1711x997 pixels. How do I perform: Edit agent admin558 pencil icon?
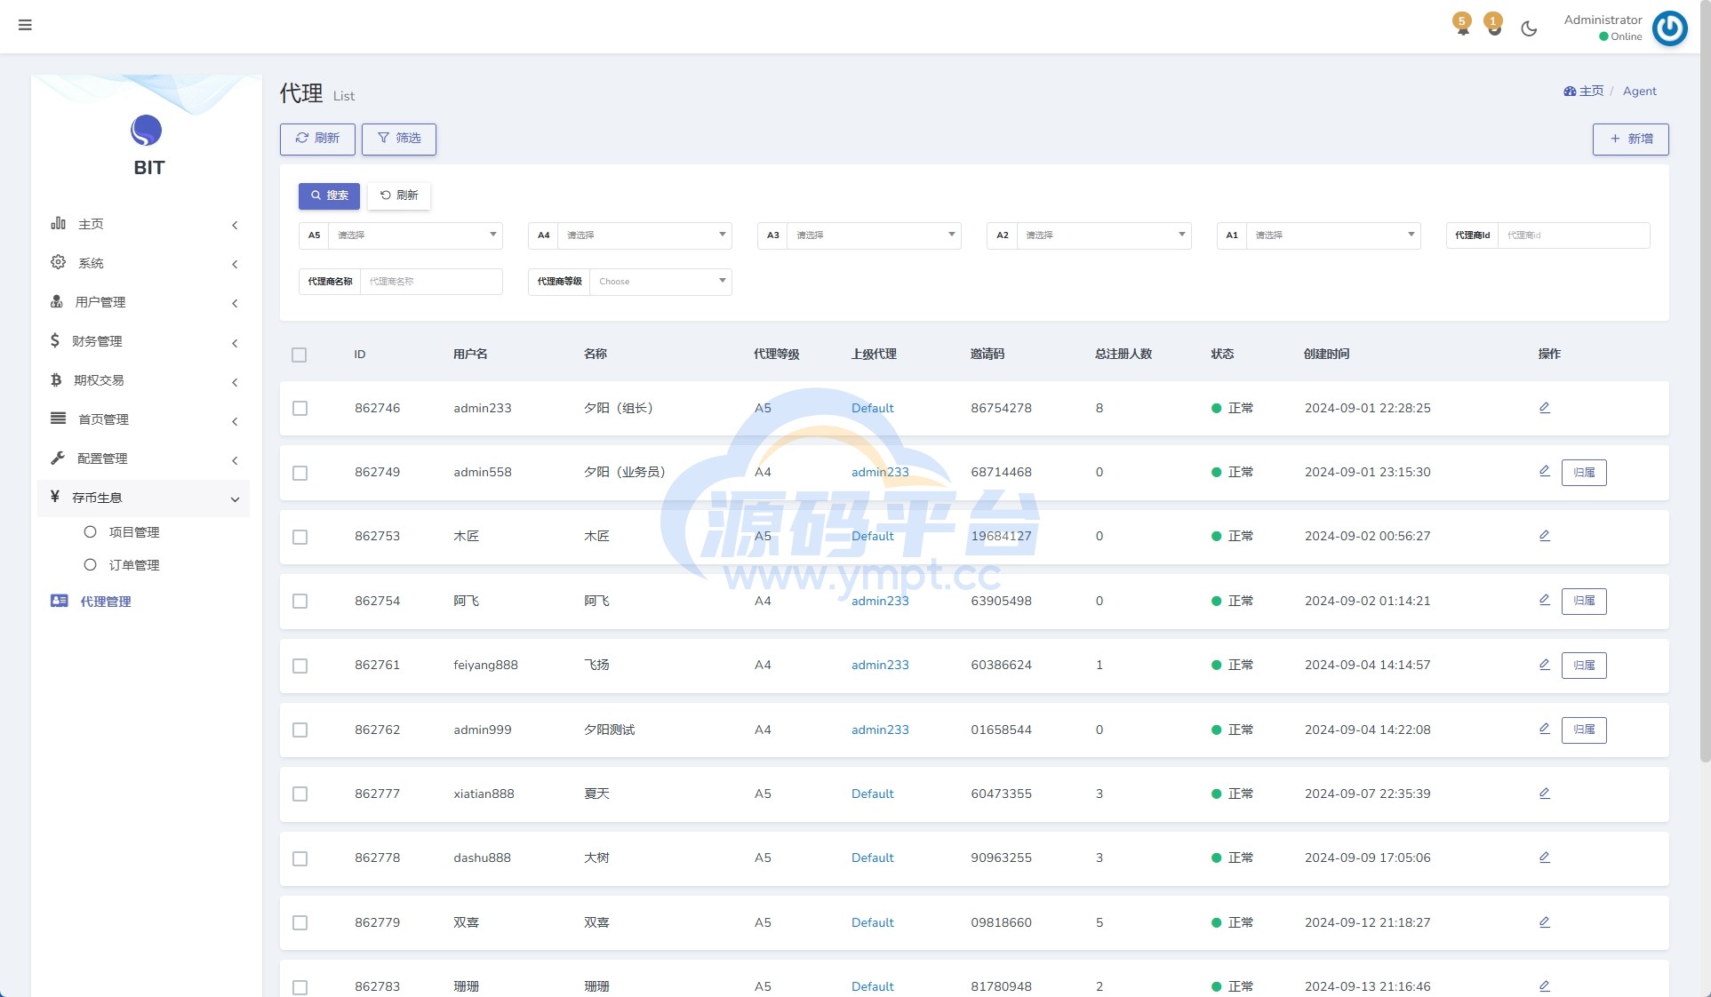[x=1544, y=471]
